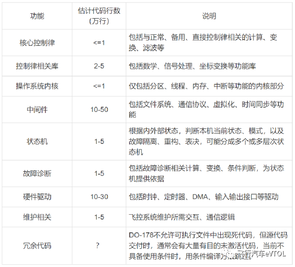Click the 状态机 function cell
Screen dimensions: 295x267
[x=37, y=141]
